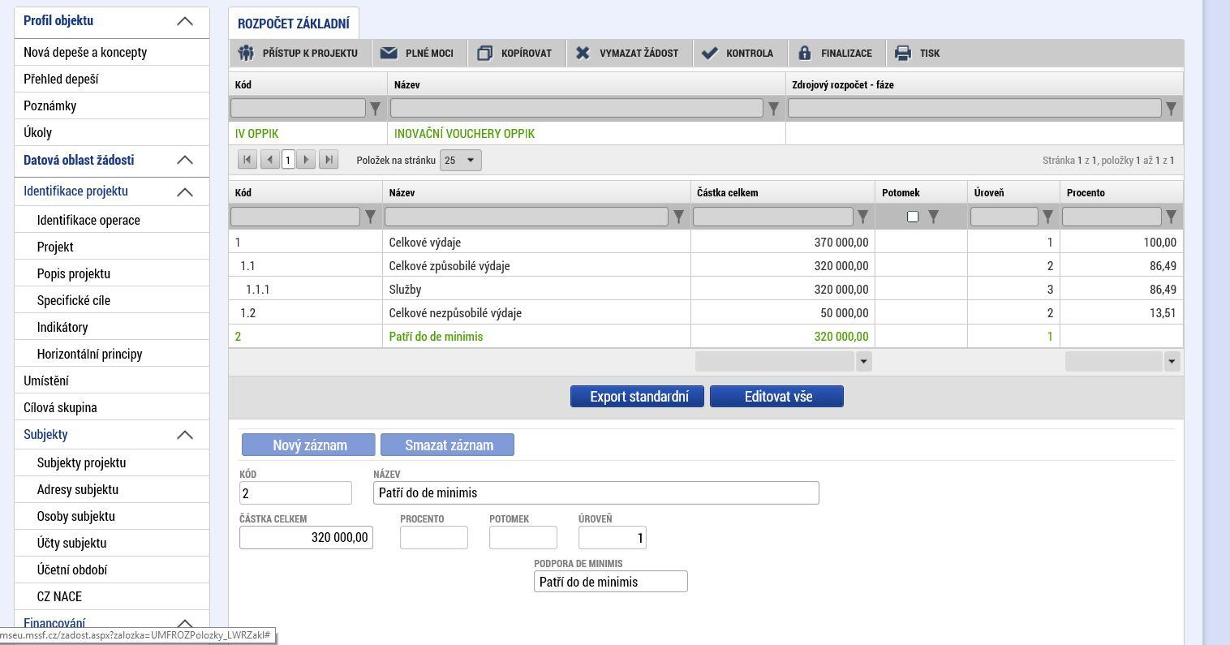
Task: Click the Název input field in form
Action: (x=596, y=492)
